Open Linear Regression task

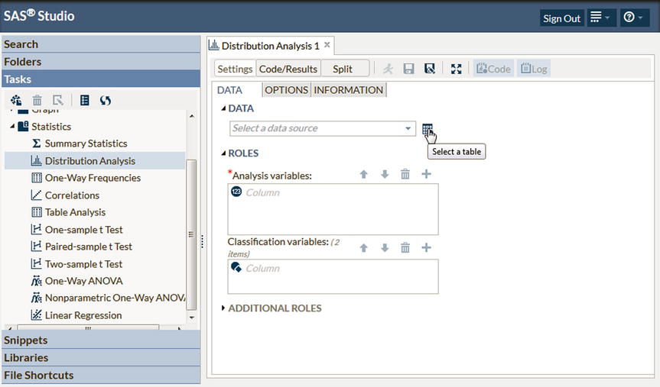pyautogui.click(x=83, y=315)
